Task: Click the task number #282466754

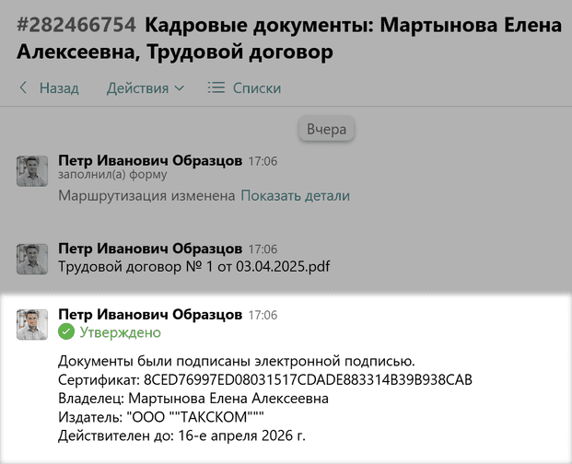Action: coord(76,25)
